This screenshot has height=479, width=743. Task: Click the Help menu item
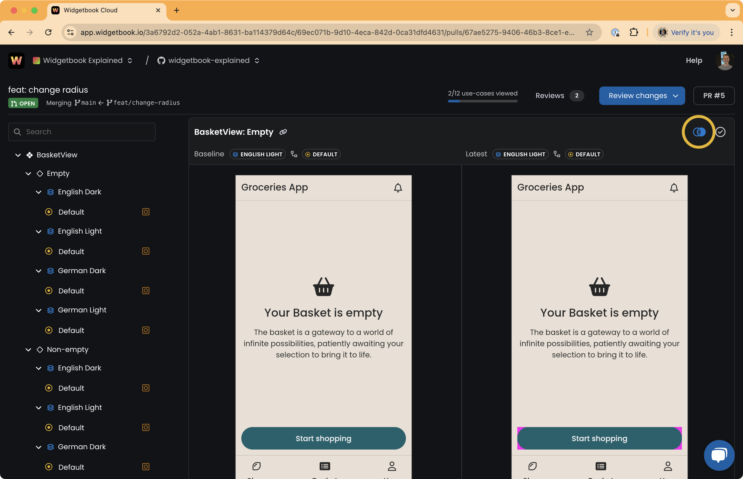(x=694, y=60)
